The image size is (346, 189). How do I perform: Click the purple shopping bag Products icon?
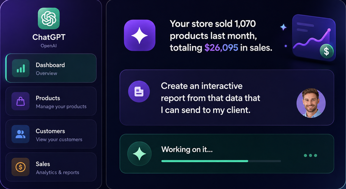coord(20,101)
